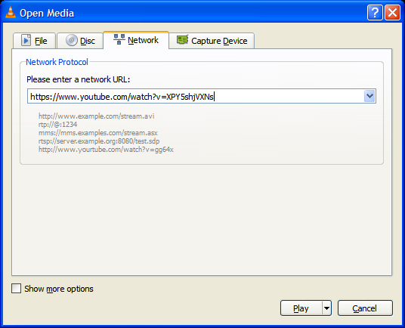Viewport: 405px width, 328px height.
Task: Open the Capture Device tab
Action: click(x=212, y=41)
